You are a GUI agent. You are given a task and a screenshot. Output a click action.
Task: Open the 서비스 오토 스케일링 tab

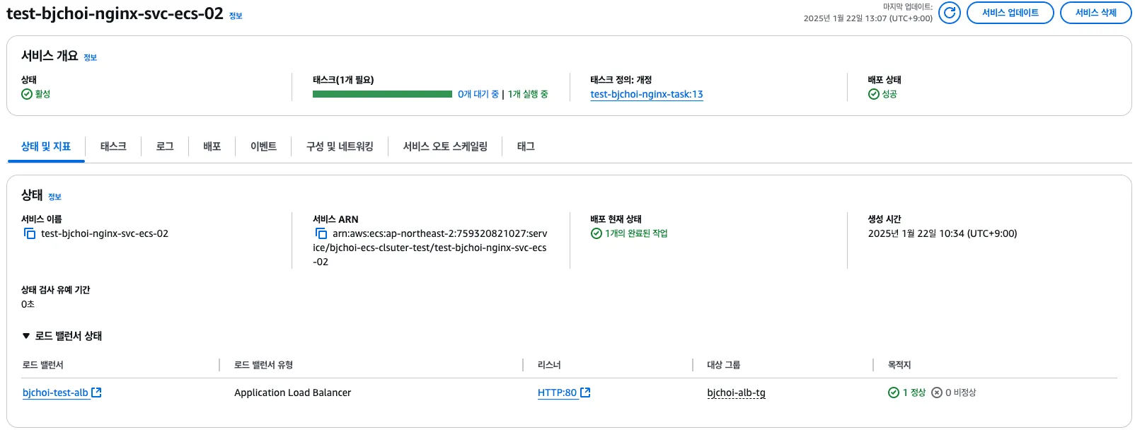(x=445, y=146)
